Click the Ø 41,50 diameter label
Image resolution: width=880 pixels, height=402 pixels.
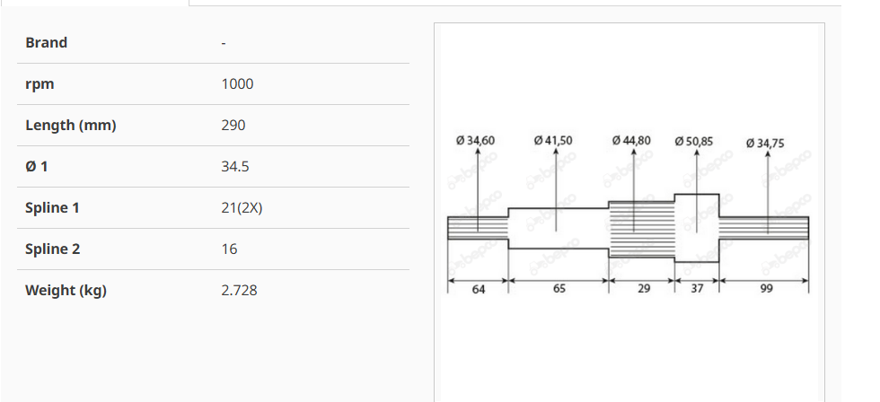(553, 141)
